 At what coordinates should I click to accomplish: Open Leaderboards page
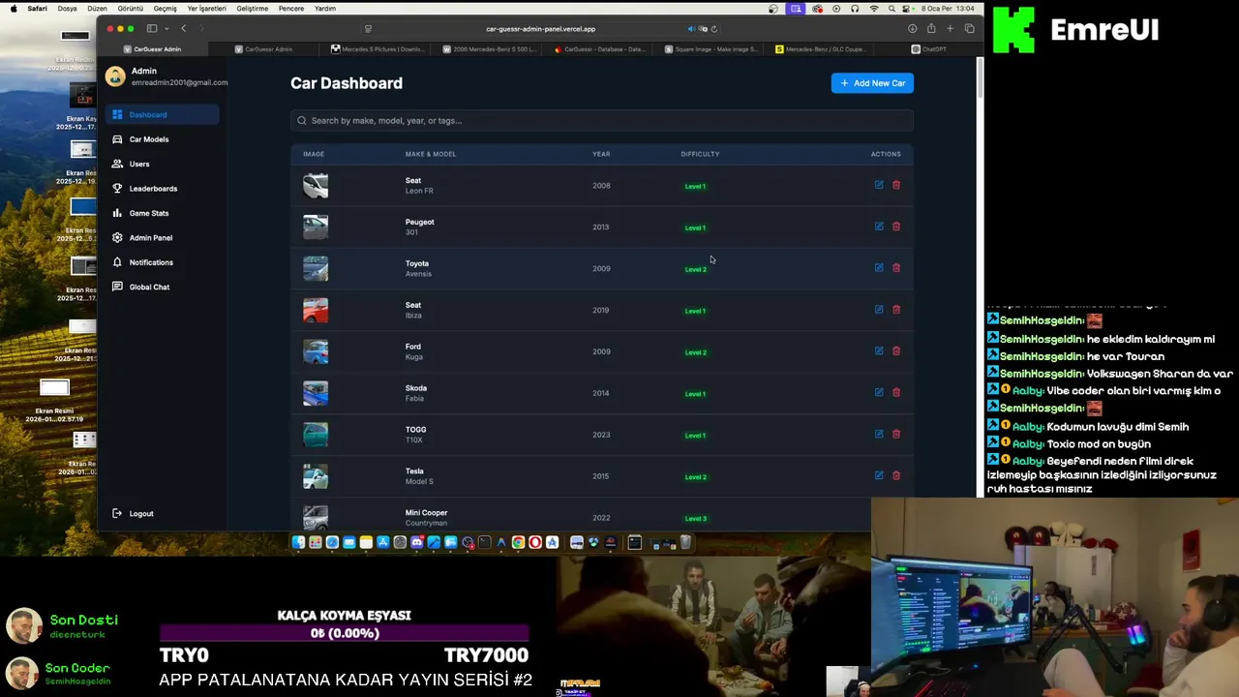(x=162, y=189)
